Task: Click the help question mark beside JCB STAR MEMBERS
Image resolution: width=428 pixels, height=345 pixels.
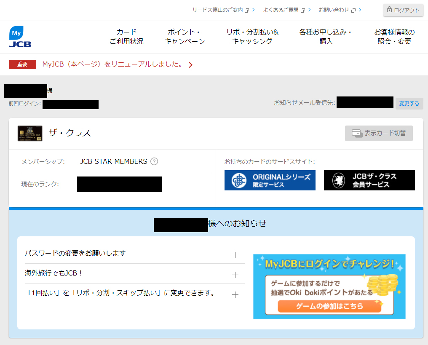Action: (x=154, y=161)
